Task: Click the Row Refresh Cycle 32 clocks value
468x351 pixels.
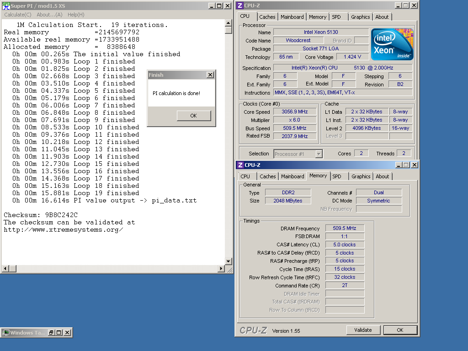Action: tap(345, 277)
